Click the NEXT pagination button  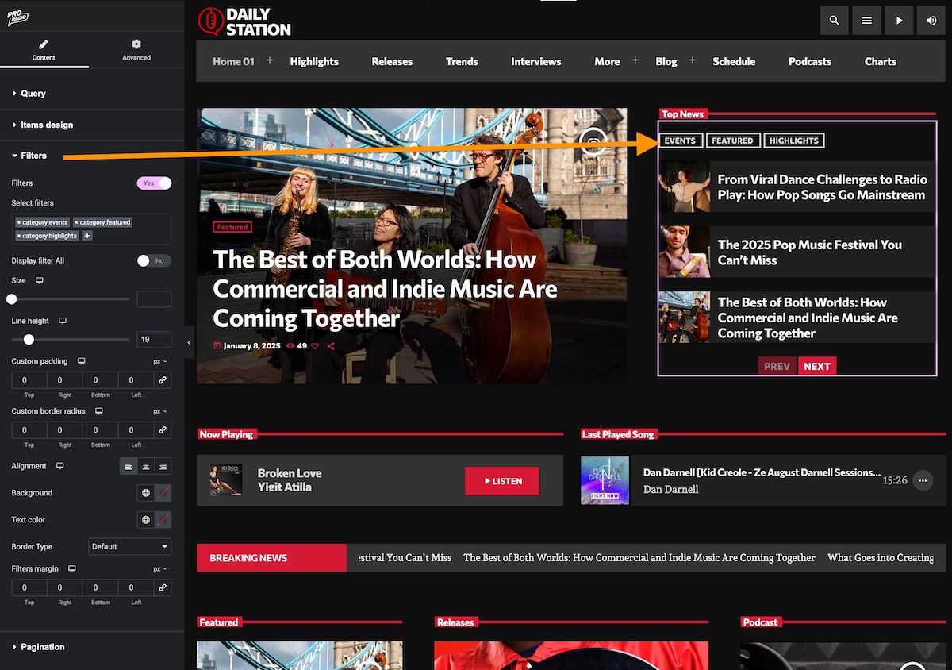coord(816,366)
